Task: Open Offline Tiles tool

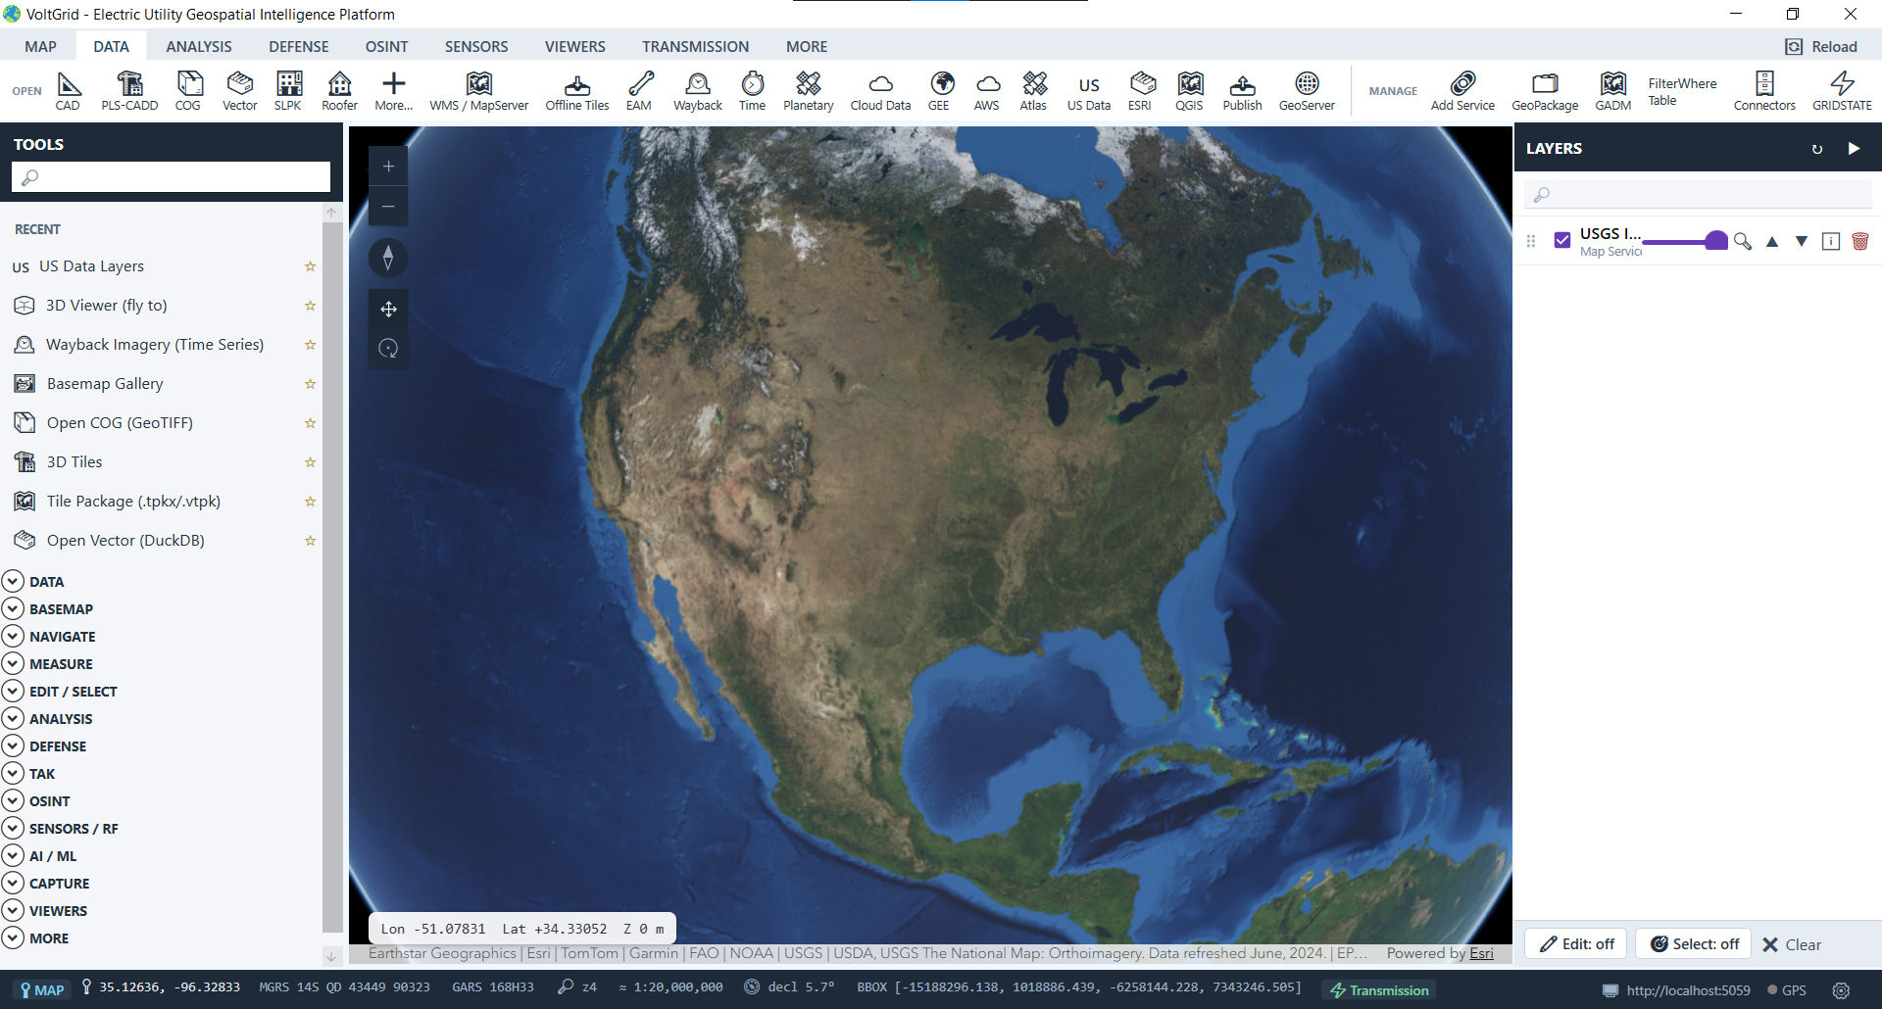Action: [x=577, y=91]
